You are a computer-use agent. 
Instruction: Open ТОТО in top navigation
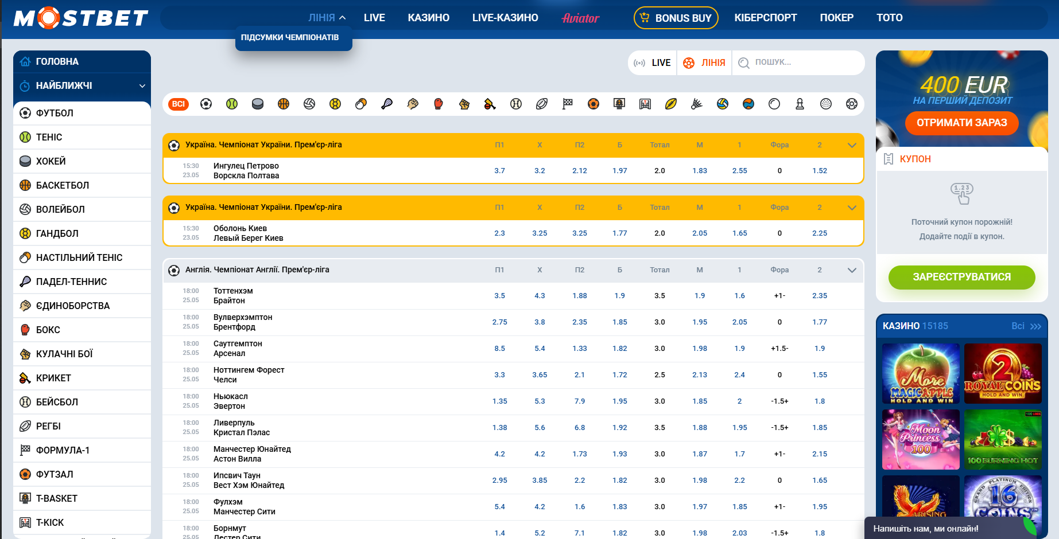tap(889, 18)
